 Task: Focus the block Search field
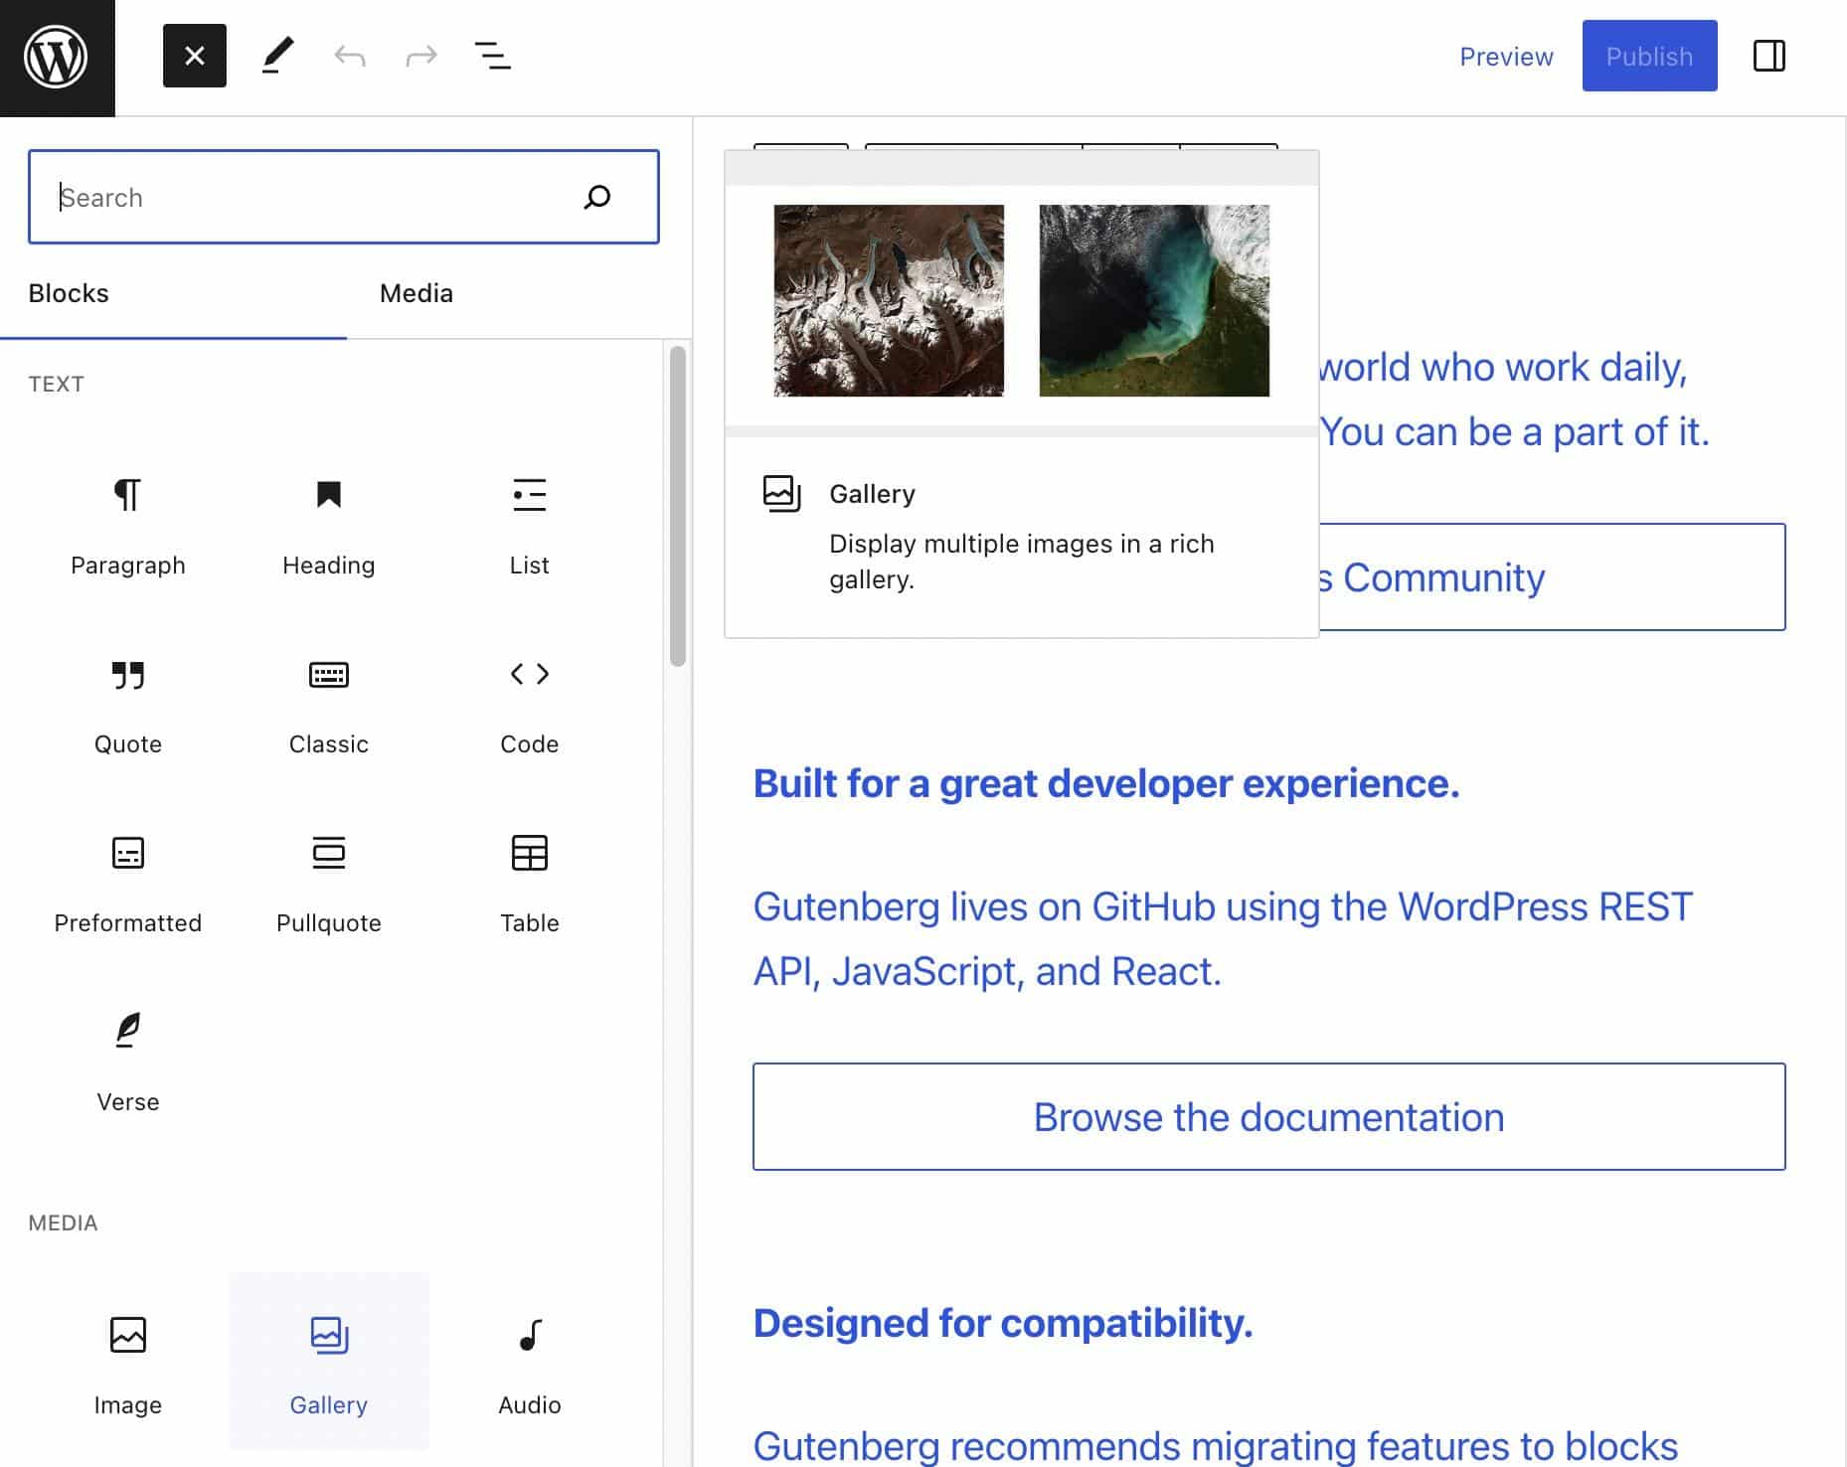coord(318,197)
